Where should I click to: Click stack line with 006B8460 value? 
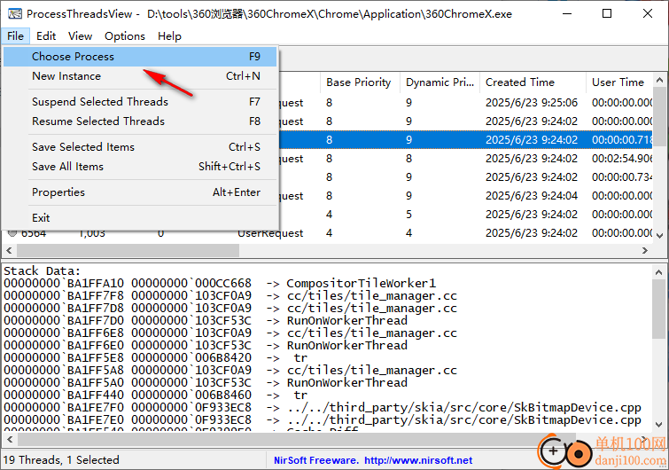point(156,395)
